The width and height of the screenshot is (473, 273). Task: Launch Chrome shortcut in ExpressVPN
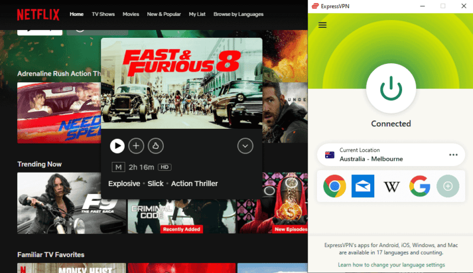[335, 186]
